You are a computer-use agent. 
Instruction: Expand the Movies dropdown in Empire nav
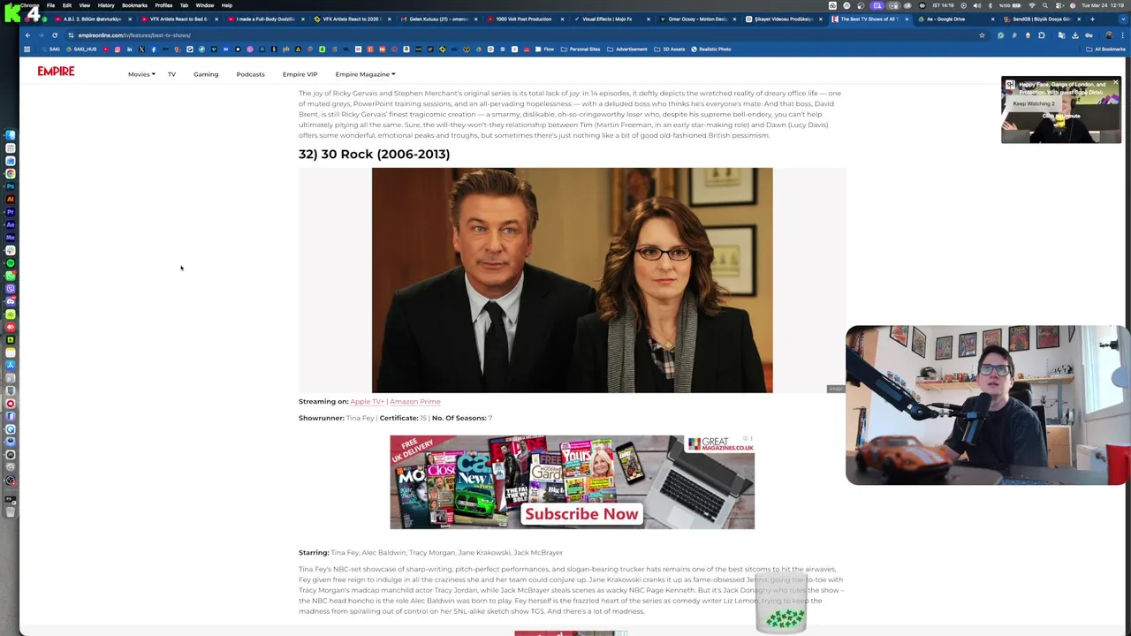[x=141, y=74]
